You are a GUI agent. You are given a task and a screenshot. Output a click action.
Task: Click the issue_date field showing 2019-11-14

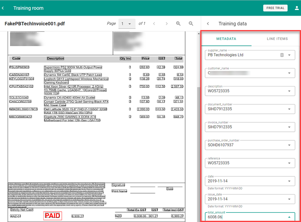coord(245,199)
